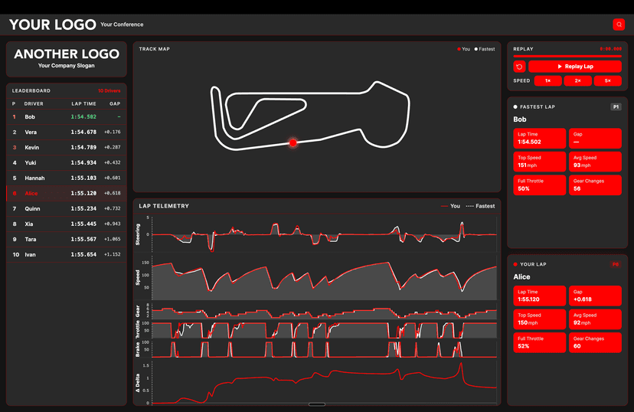Start playback with Replay Lap button
The image size is (634, 412).
574,67
